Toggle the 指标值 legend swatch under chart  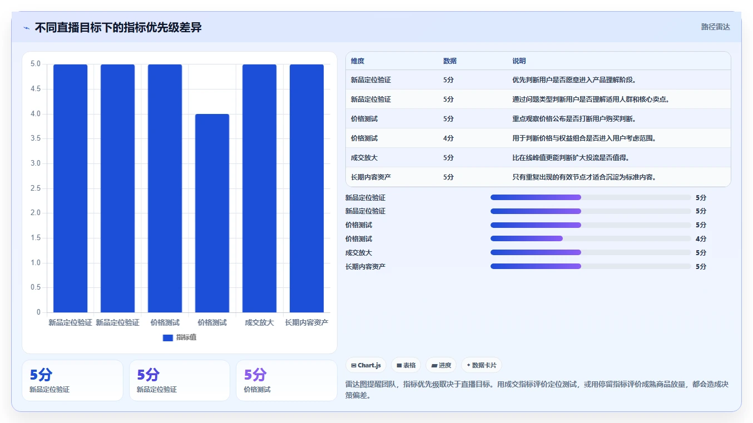point(168,338)
